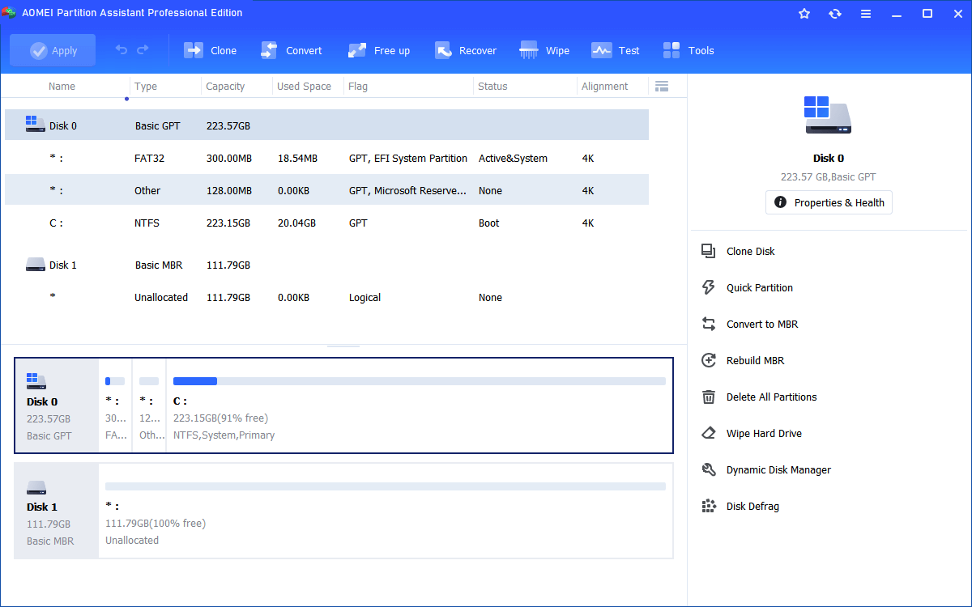Open the Clone toolbar menu
The height and width of the screenshot is (607, 972).
tap(211, 50)
